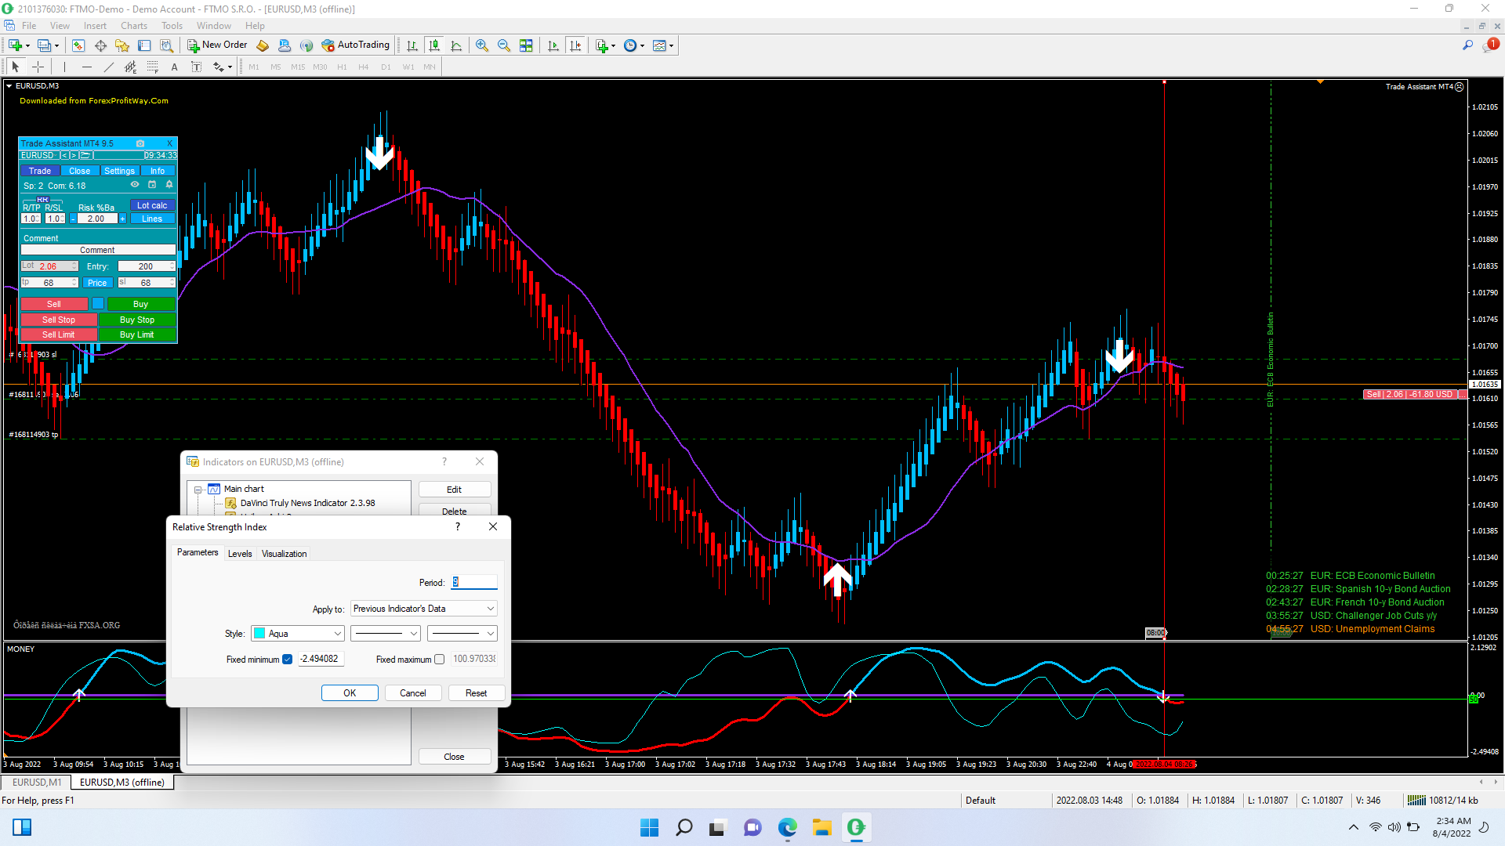Open the Charts menu
This screenshot has height=846, width=1505.
[133, 26]
